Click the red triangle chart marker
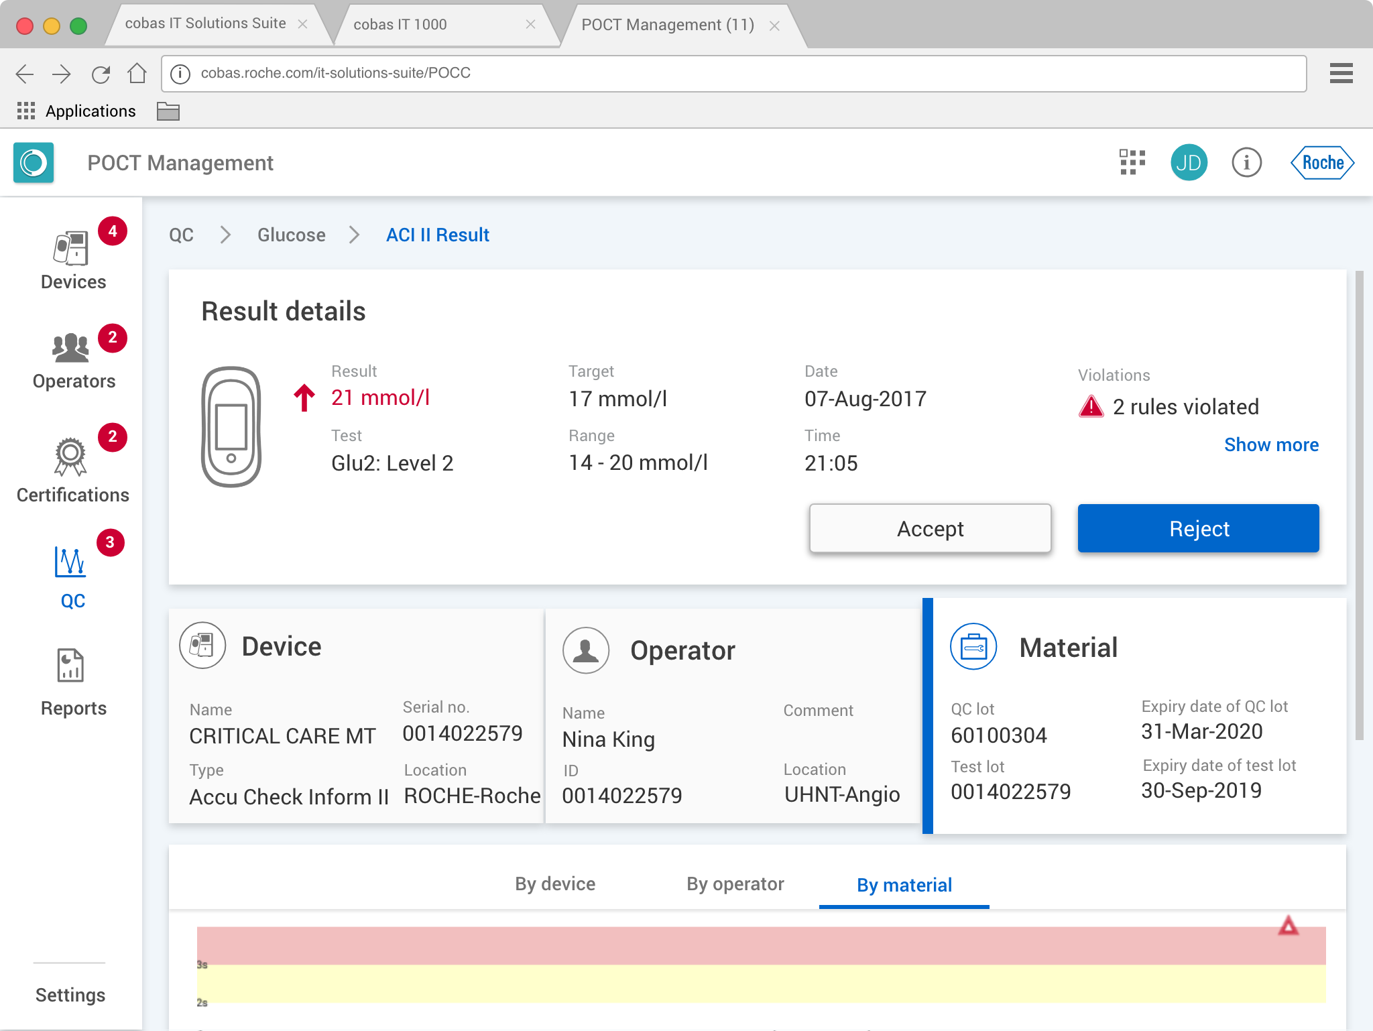 pyautogui.click(x=1288, y=927)
